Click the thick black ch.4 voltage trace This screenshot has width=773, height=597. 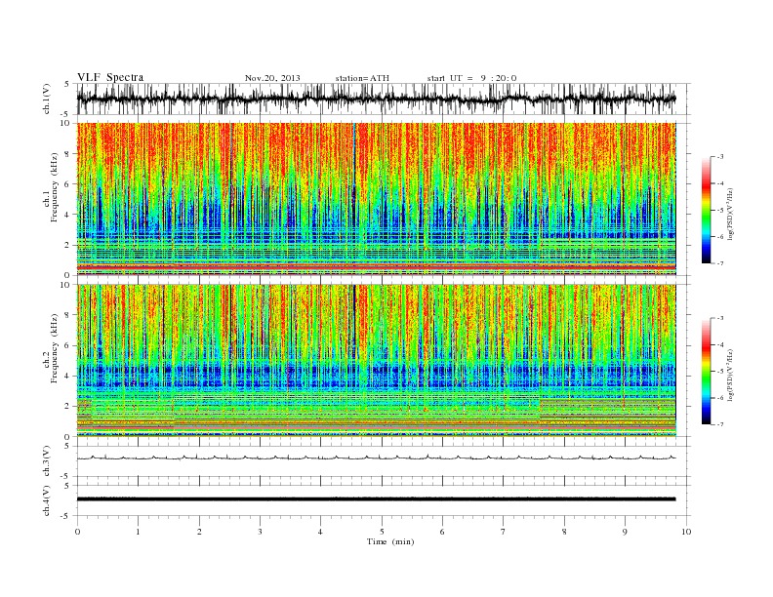377,499
